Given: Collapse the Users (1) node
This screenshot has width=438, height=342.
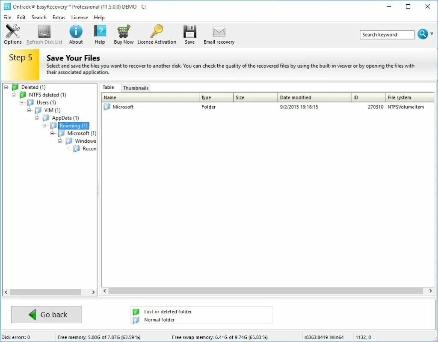Looking at the screenshot, I should click(x=21, y=102).
